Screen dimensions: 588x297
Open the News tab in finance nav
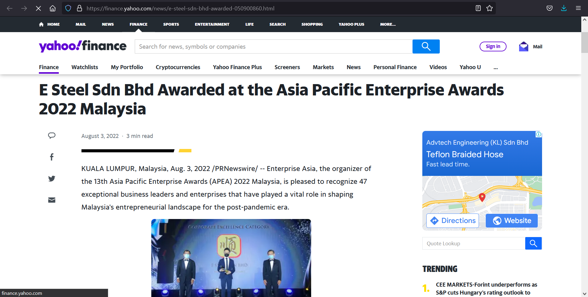tap(353, 67)
